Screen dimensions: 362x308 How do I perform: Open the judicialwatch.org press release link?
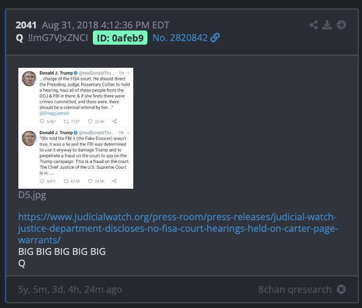tap(178, 229)
